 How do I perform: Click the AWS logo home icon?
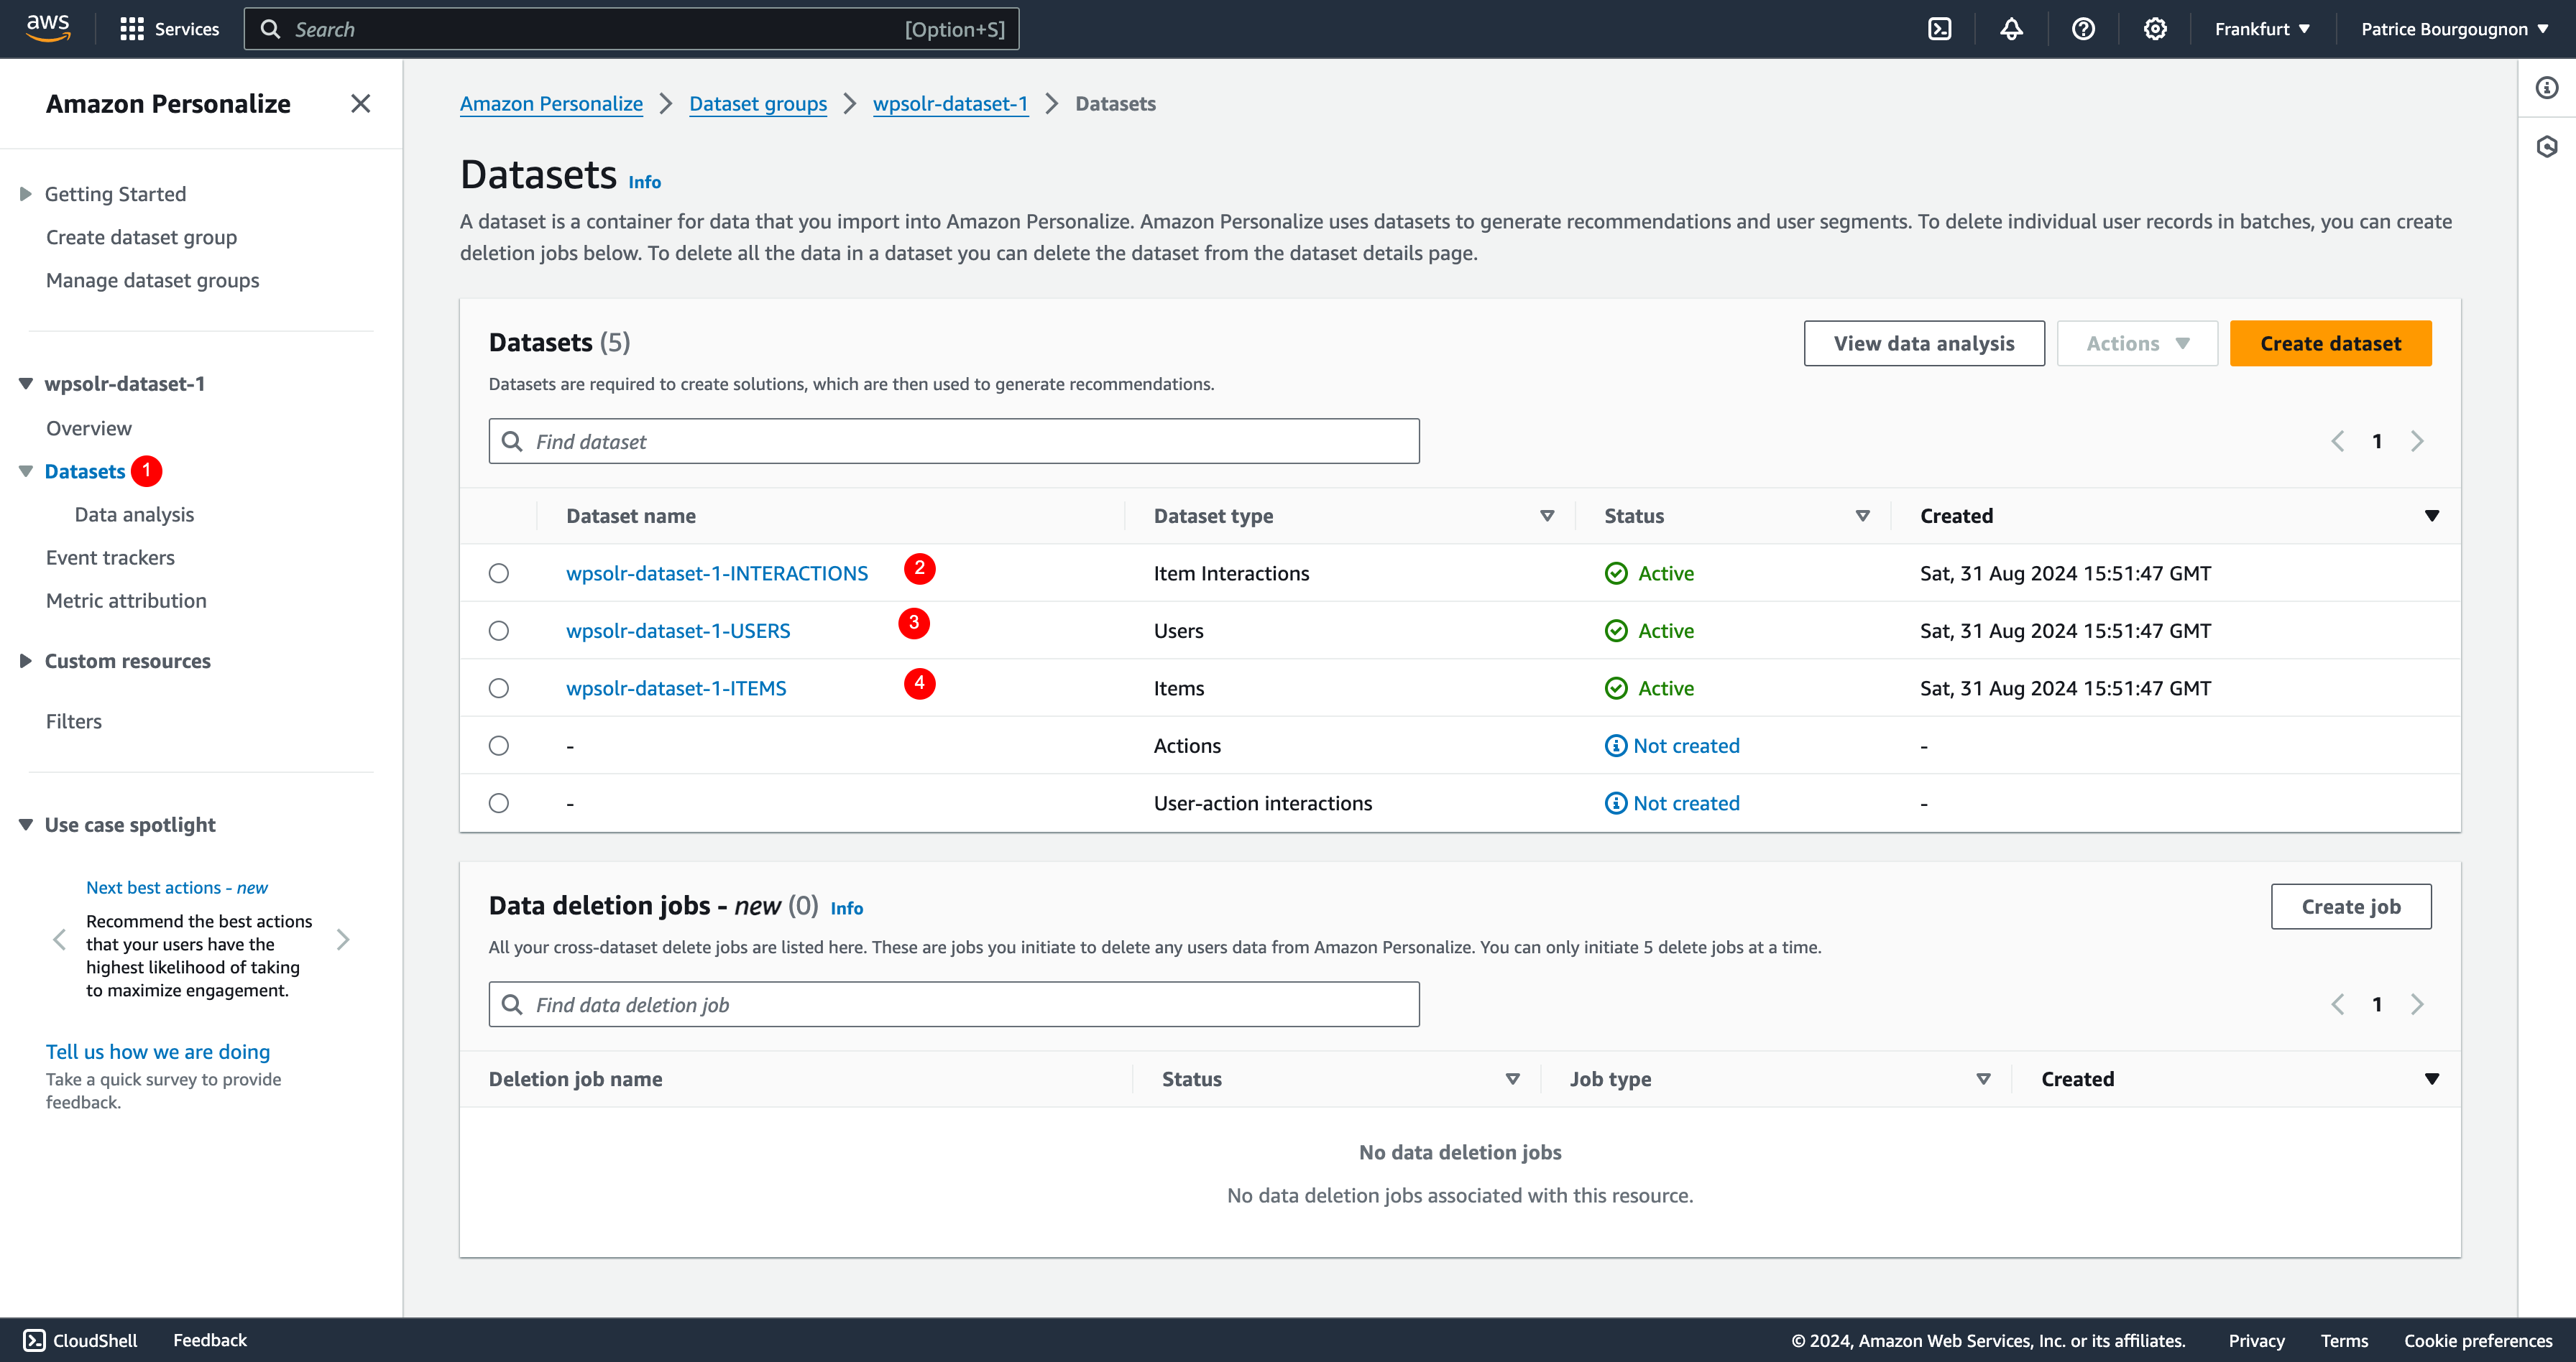click(x=48, y=28)
